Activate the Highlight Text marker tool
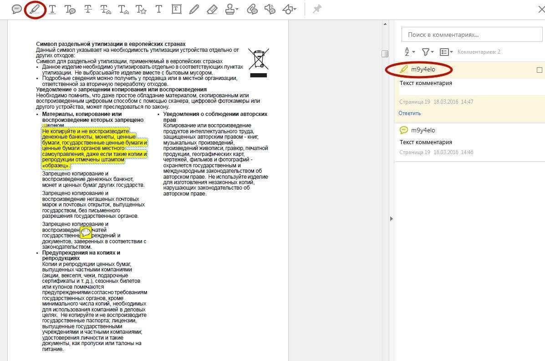The image size is (545, 361). [x=35, y=9]
